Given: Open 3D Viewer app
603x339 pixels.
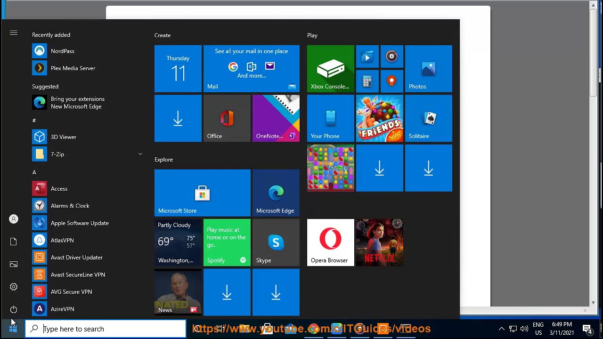Looking at the screenshot, I should (87, 137).
